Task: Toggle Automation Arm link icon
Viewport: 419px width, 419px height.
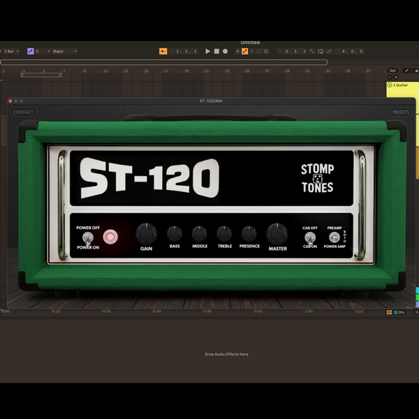Action: click(245, 51)
